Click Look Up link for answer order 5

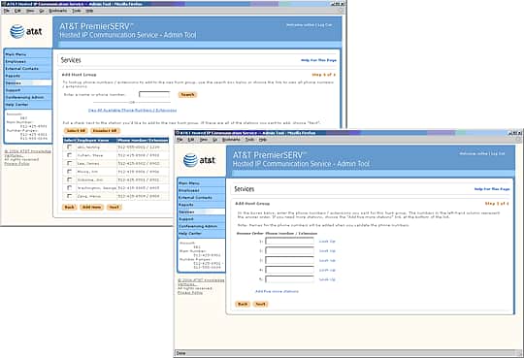[327, 279]
